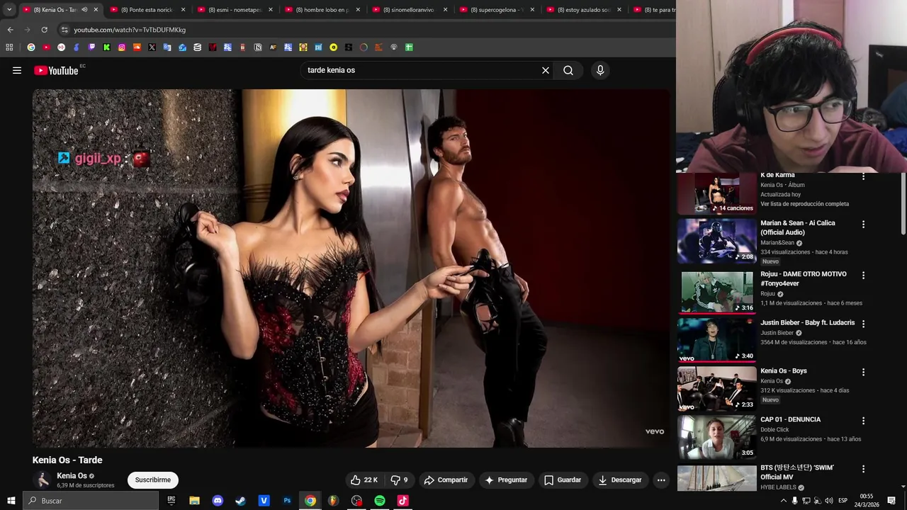Like the video (22 K thumbs up)

(364, 480)
